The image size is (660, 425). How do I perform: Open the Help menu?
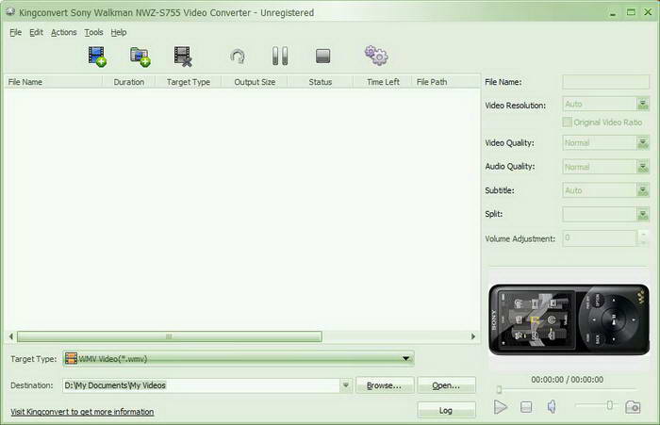point(119,32)
